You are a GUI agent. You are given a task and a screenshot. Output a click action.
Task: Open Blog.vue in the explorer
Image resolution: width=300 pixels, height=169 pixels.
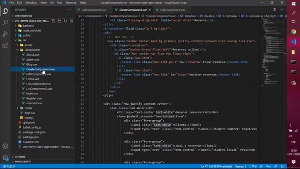tap(31, 64)
